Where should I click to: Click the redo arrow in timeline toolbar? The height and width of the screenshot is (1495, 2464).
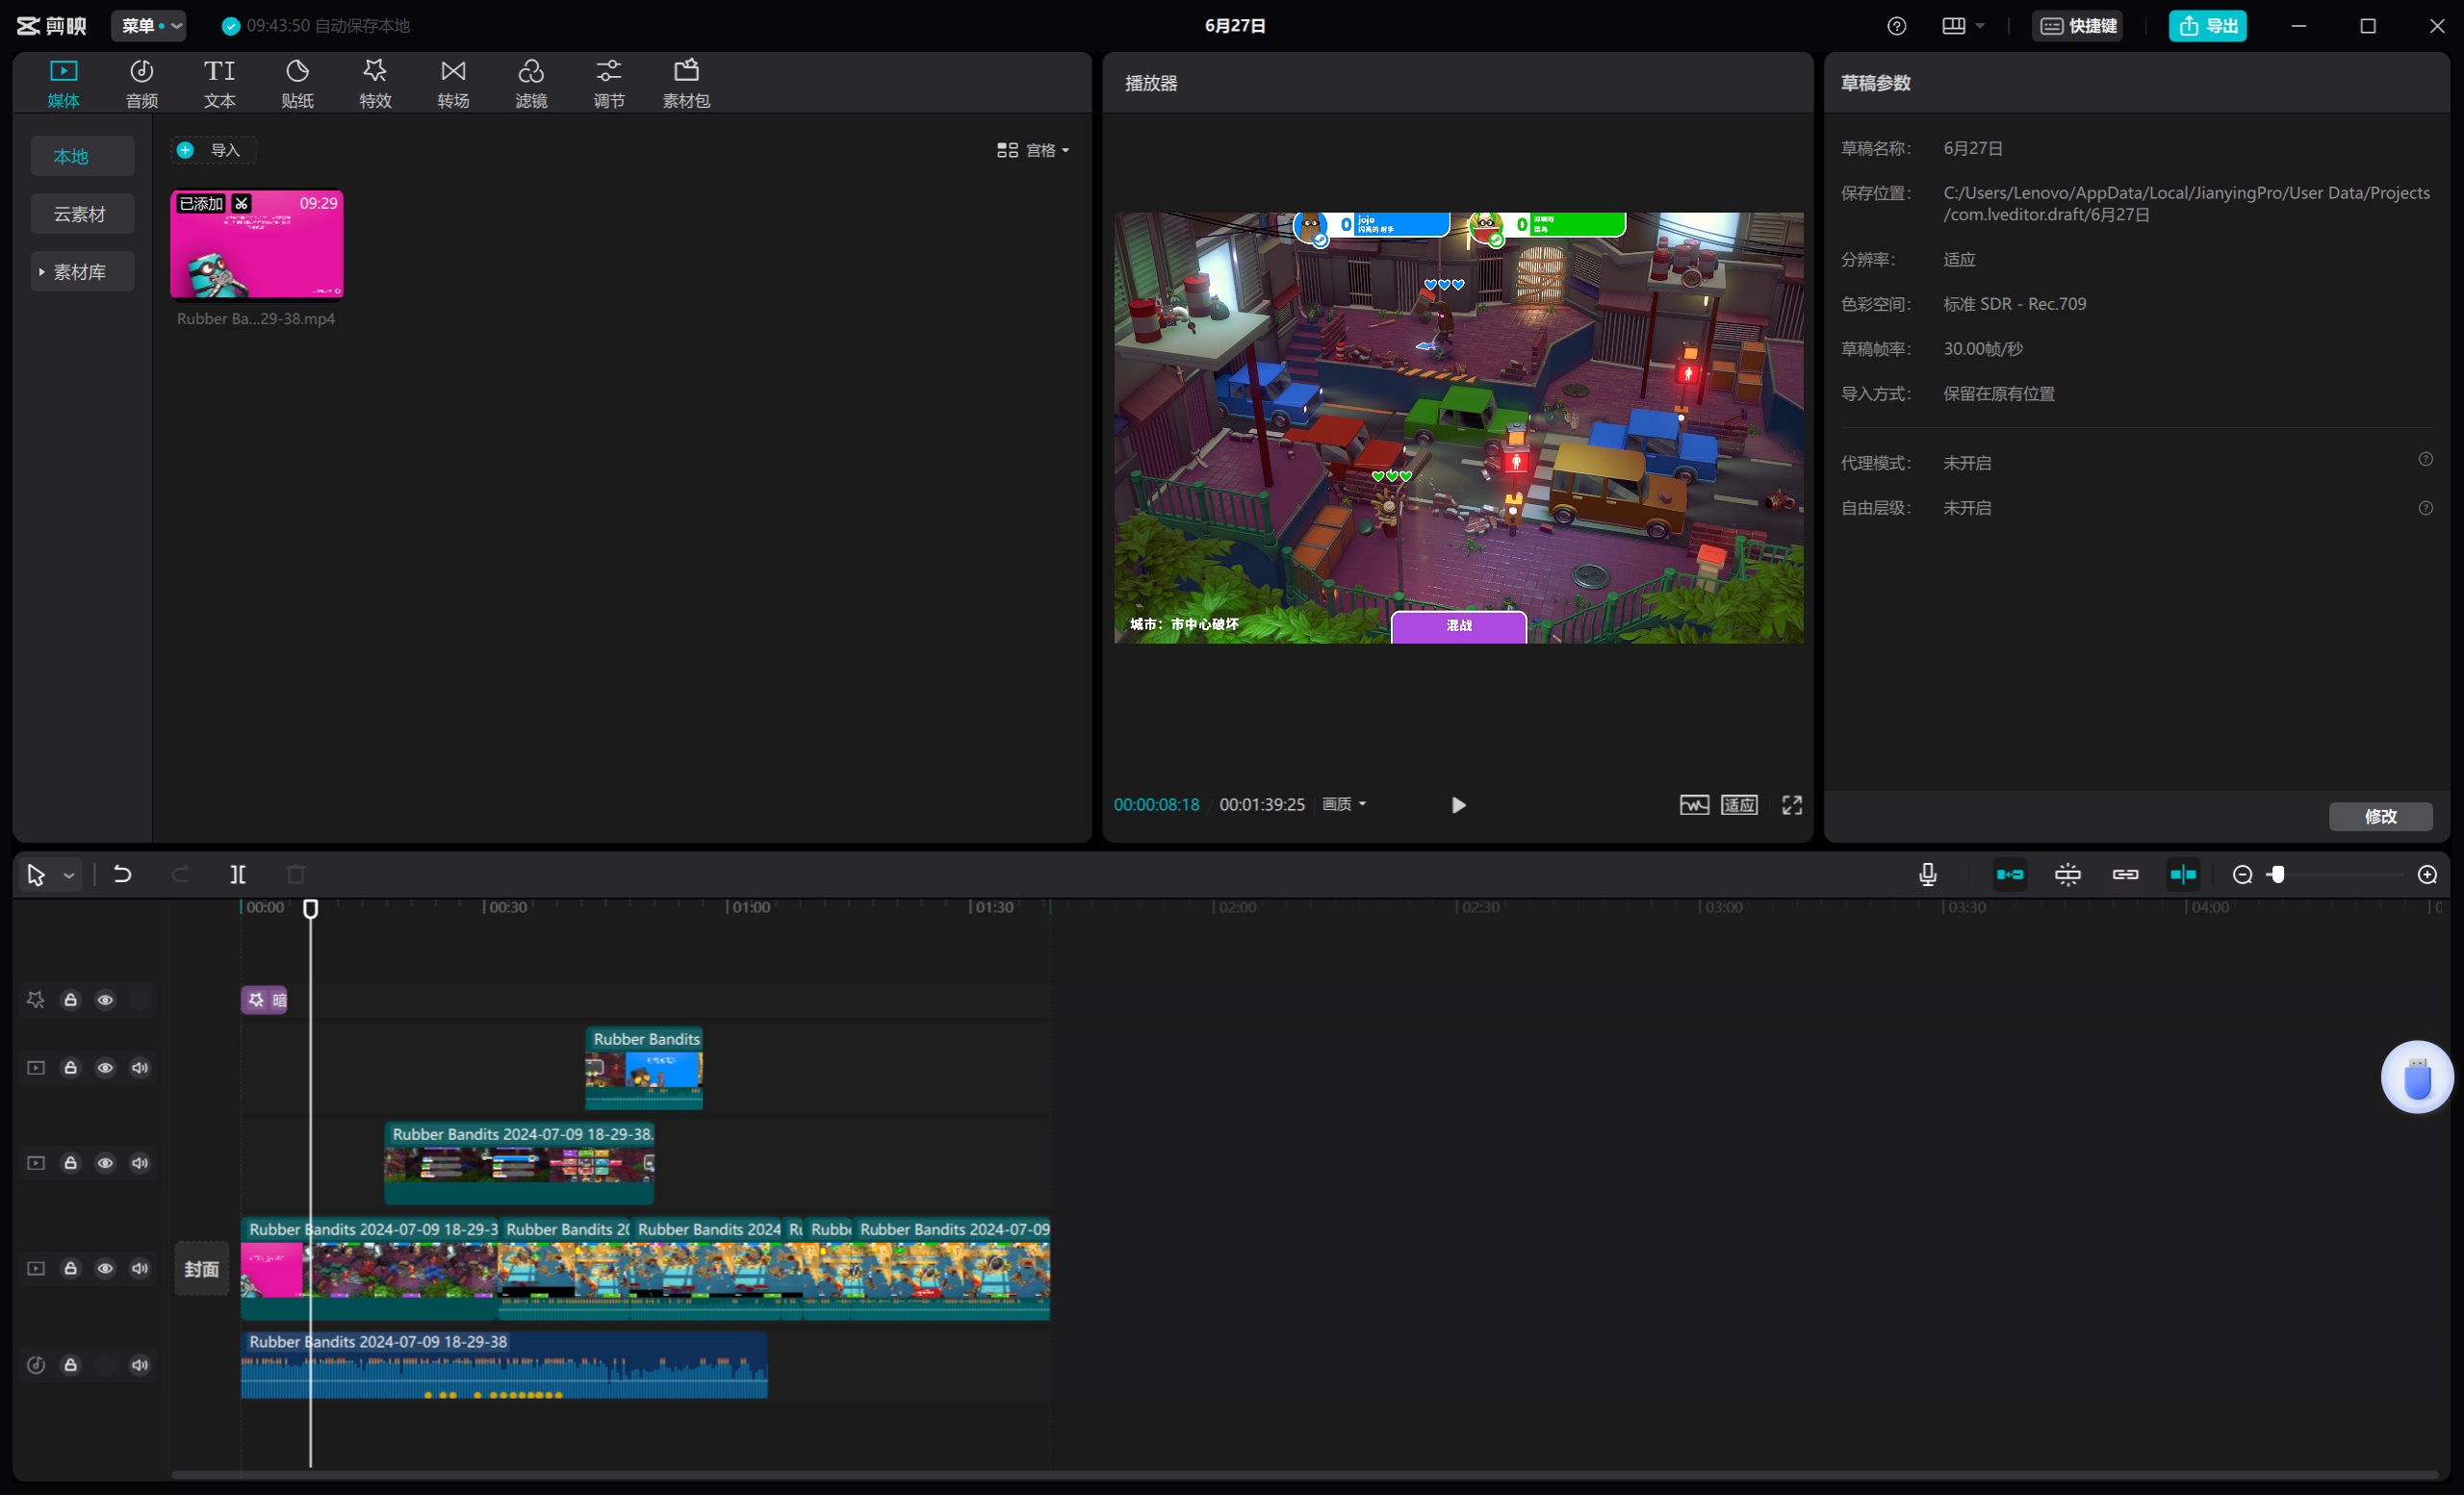[180, 874]
